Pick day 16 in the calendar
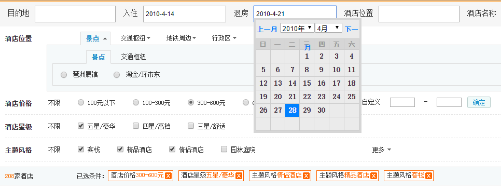Image resolution: width=501 pixels, height=189 pixels. coord(322,83)
